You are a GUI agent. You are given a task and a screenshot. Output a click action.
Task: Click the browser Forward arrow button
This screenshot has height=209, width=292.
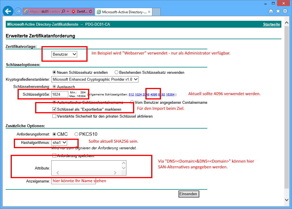pos(18,12)
